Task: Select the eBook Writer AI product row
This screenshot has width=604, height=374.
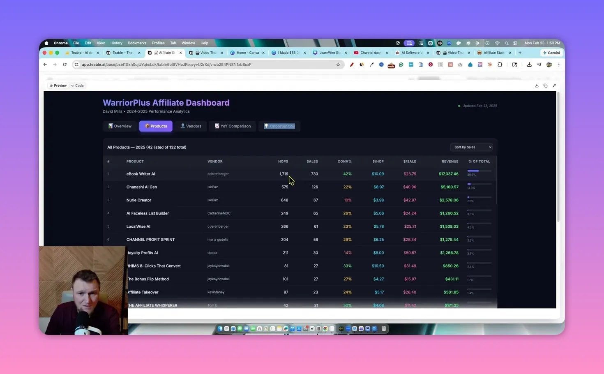Action: pos(141,173)
